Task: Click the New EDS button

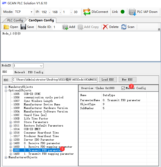Action: [127, 80]
